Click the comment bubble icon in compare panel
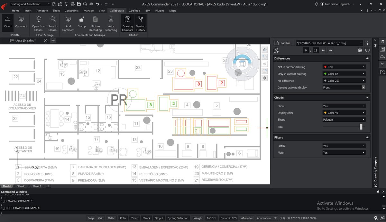The height and width of the screenshot is (222, 386). click(x=367, y=50)
